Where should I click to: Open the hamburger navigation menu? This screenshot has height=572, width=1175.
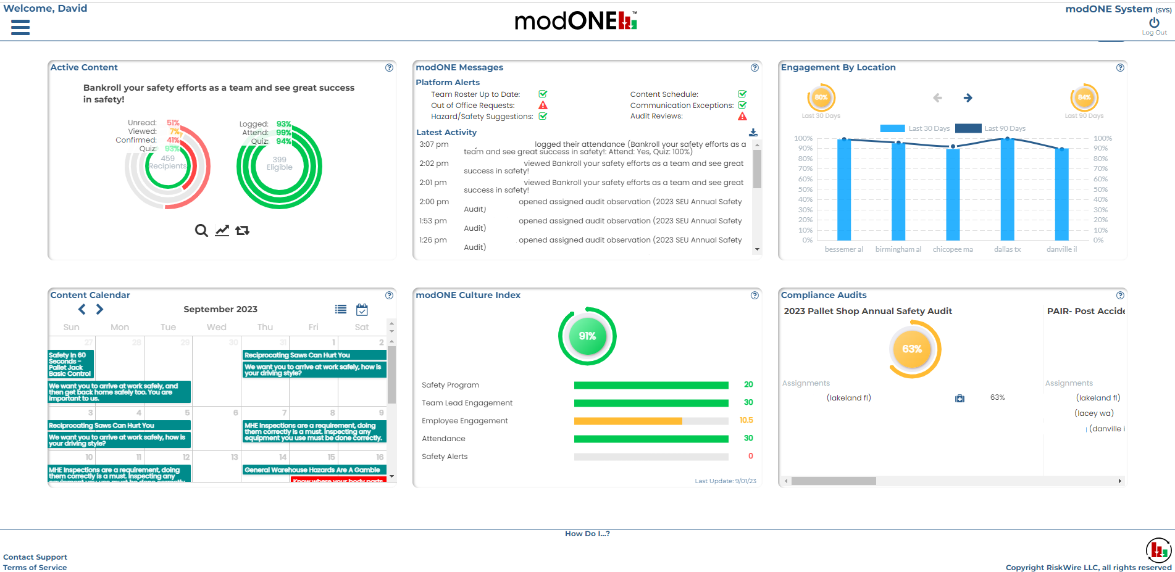coord(20,27)
